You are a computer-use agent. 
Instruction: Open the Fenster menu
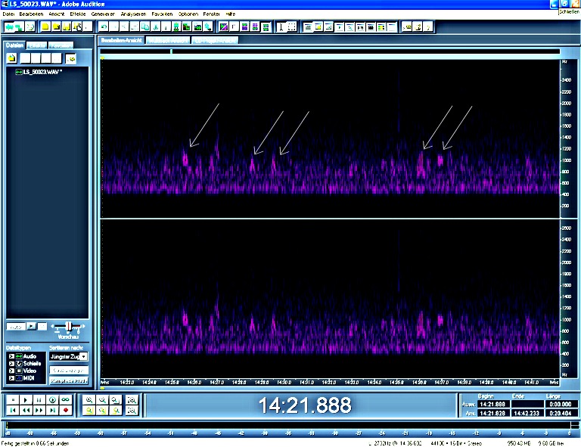pyautogui.click(x=211, y=14)
